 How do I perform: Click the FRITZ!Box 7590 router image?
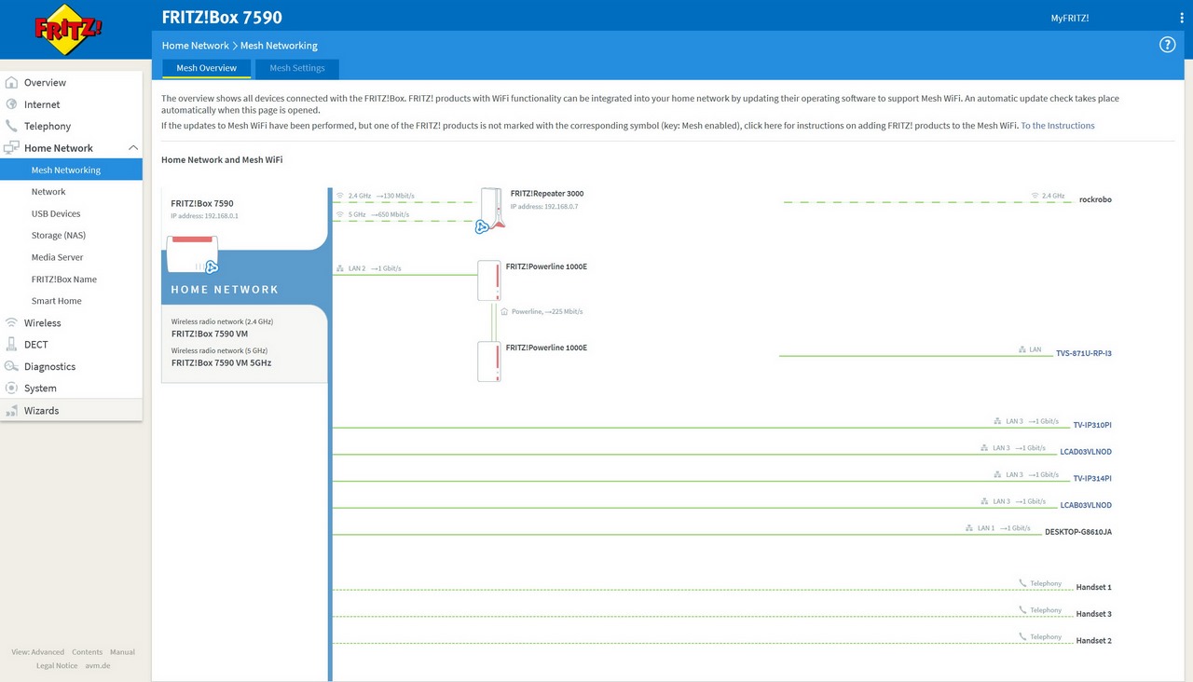coord(191,254)
